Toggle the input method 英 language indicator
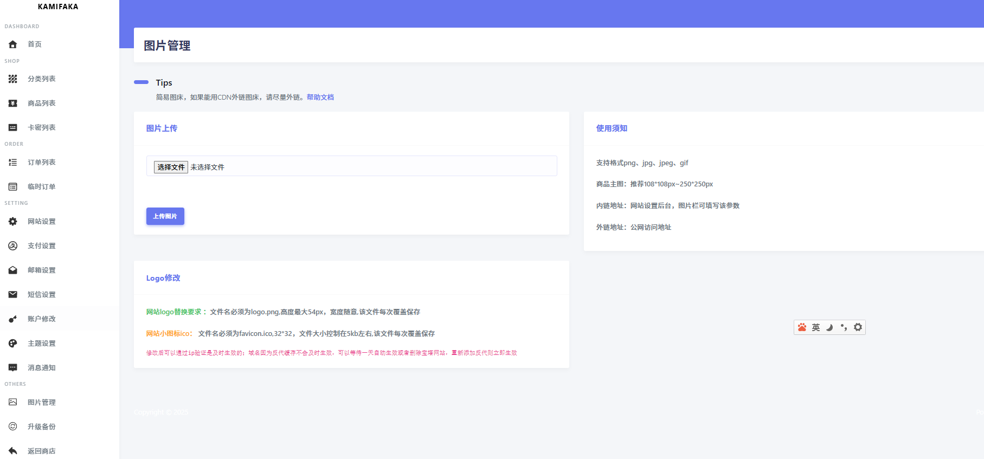Viewport: 984px width, 459px height. tap(816, 327)
